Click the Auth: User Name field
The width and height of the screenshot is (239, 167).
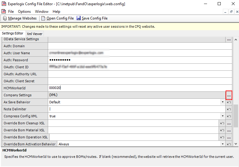pyautogui.click(x=140, y=53)
